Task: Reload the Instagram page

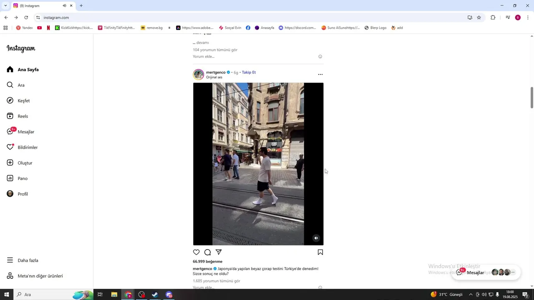Action: (x=26, y=17)
